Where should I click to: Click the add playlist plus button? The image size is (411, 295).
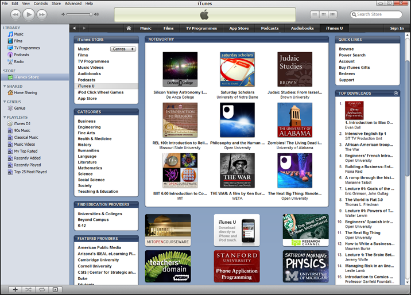(15, 289)
